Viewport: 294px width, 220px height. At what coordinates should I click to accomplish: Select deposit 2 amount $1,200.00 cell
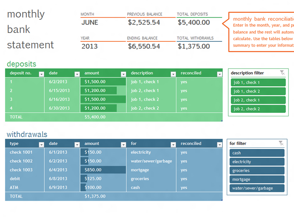click(103, 91)
